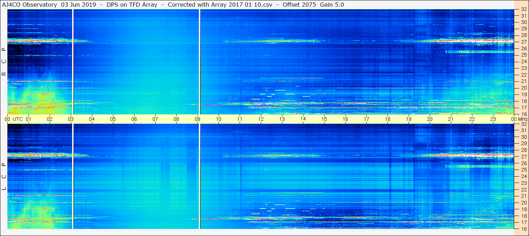Click the 27 MHz label on the lower LCP scale
The height and width of the screenshot is (236, 529).
(524, 157)
